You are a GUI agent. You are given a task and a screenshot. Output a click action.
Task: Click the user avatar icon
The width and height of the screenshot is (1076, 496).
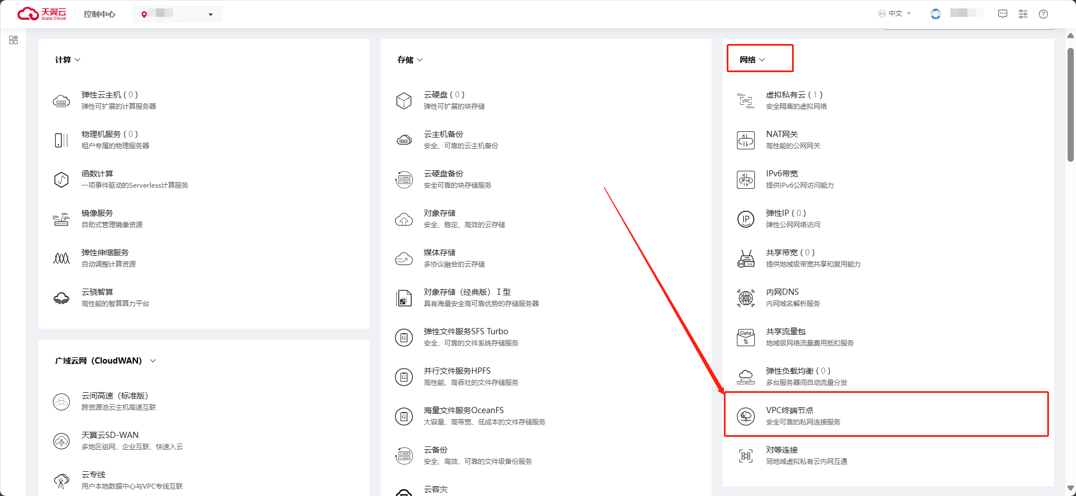[x=936, y=14]
